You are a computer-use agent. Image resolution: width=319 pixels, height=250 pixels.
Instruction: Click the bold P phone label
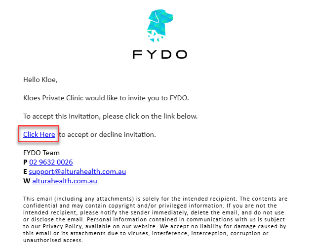coord(25,162)
